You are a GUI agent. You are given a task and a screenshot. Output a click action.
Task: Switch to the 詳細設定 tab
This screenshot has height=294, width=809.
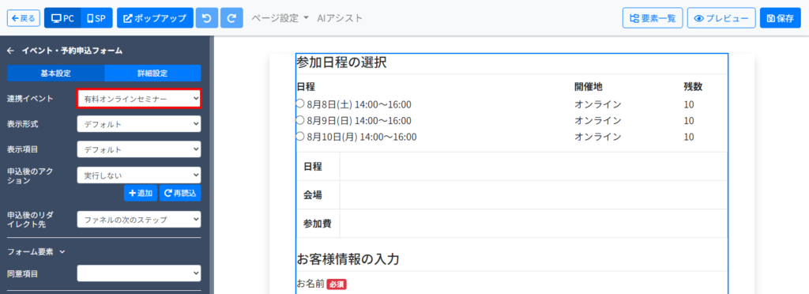click(152, 73)
